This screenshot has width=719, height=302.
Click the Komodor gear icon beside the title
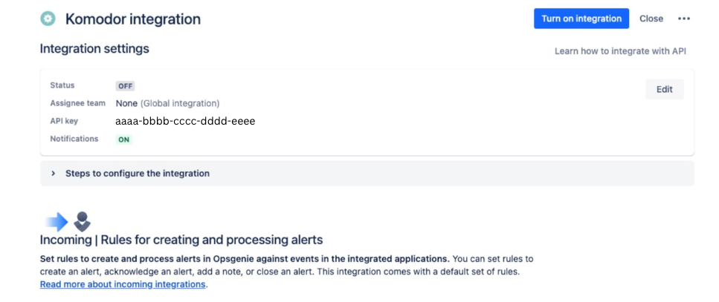pos(48,19)
